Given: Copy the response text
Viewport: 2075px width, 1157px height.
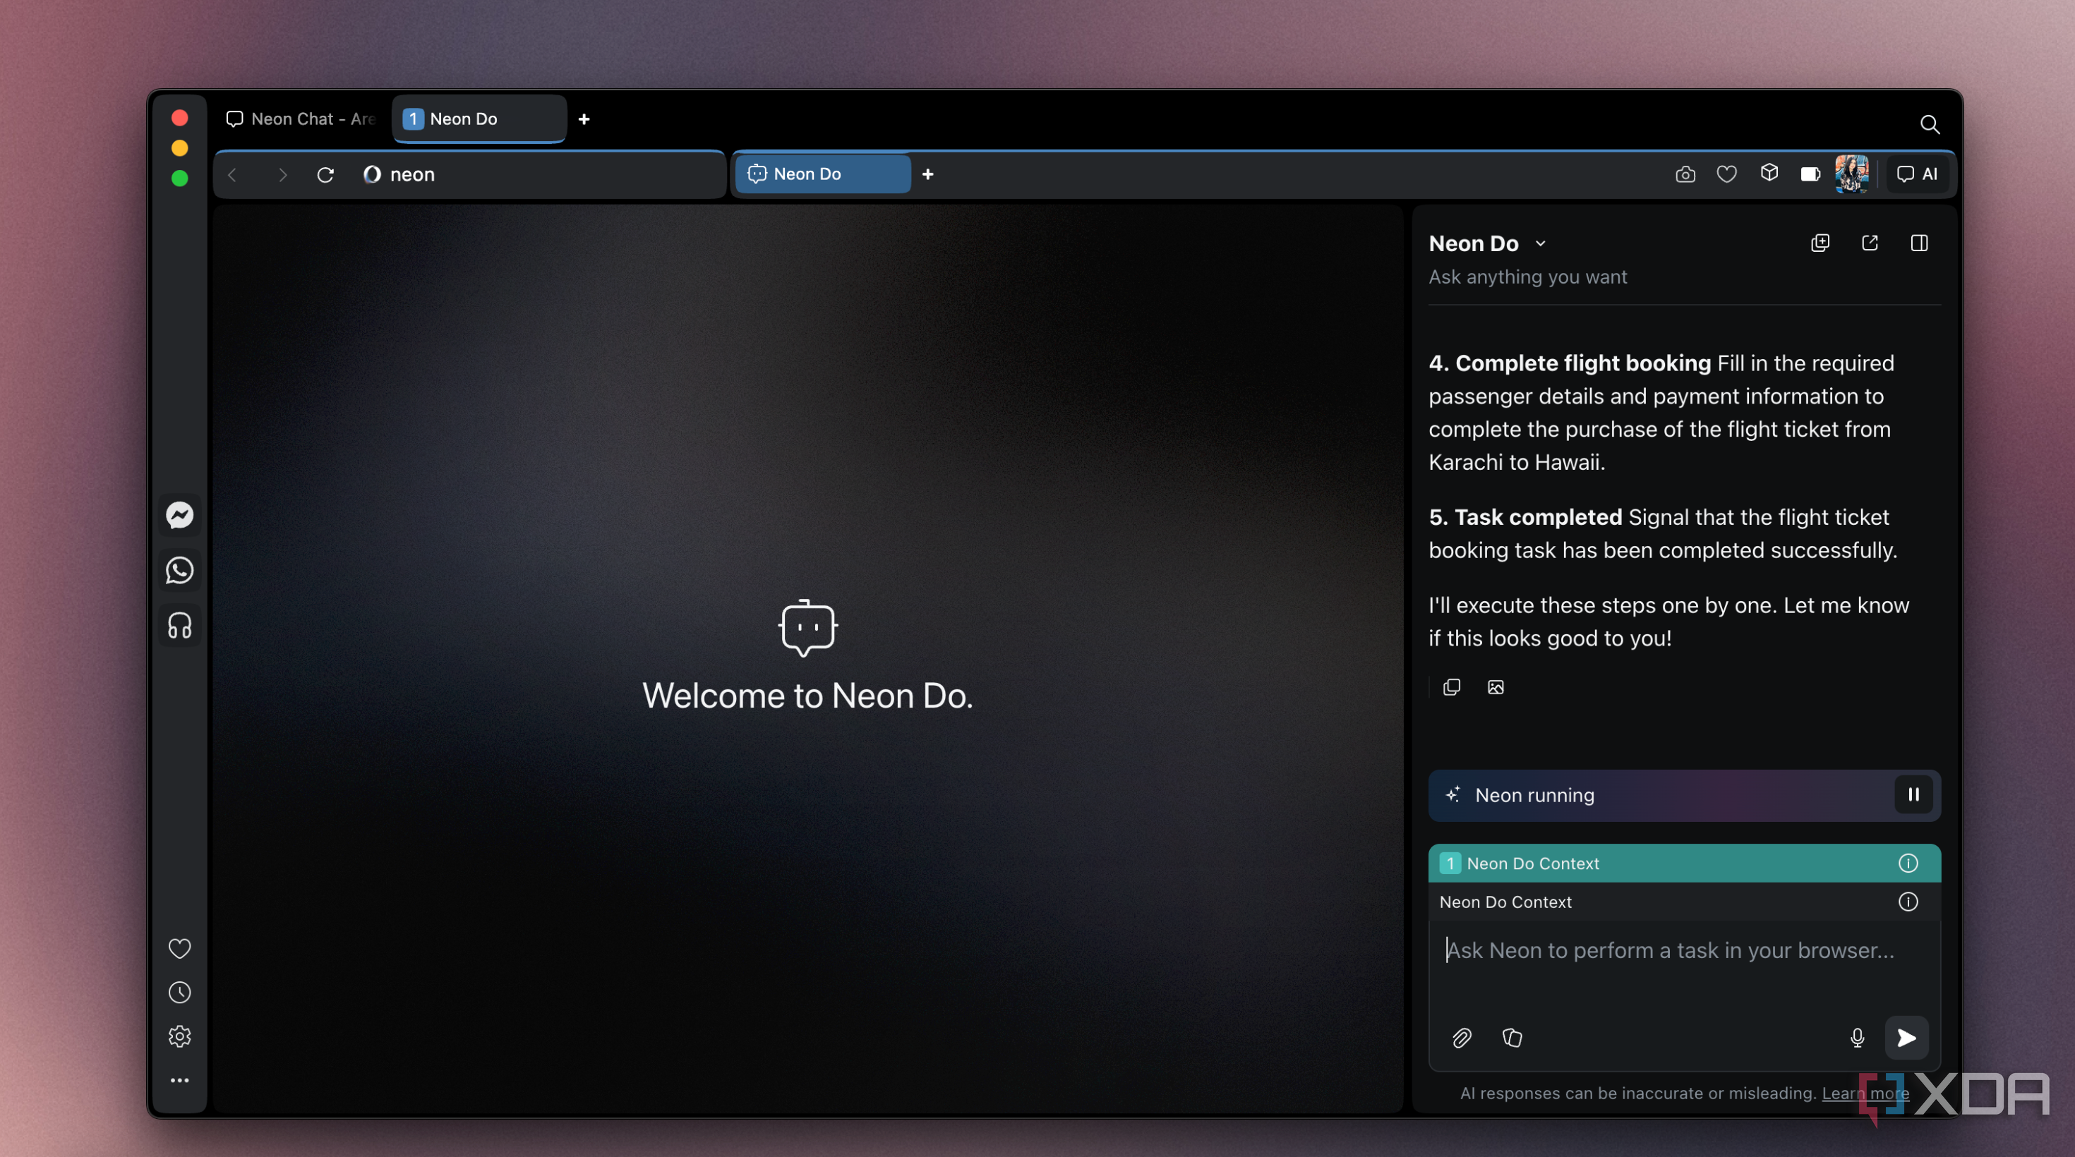Looking at the screenshot, I should 1452,687.
